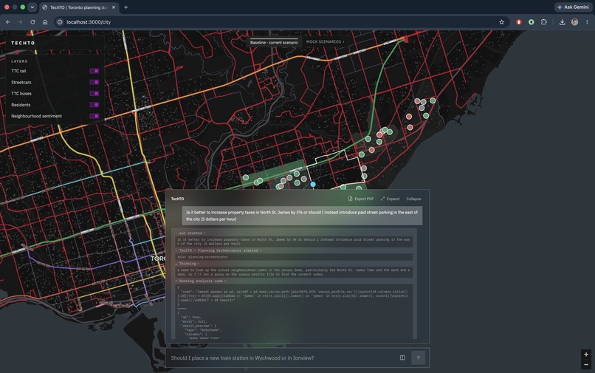
Task: Toggle the TTC buses layer switch
Action: coord(94,94)
